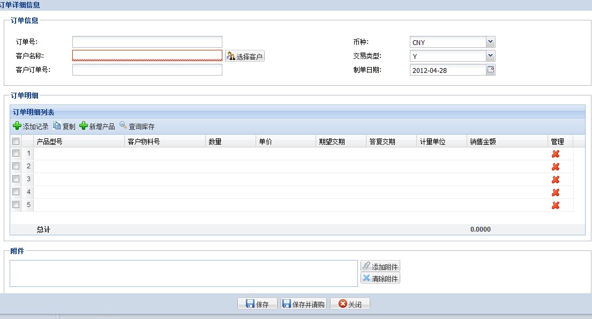
Task: Open 交易类型 dropdown arrow
Action: (490, 56)
